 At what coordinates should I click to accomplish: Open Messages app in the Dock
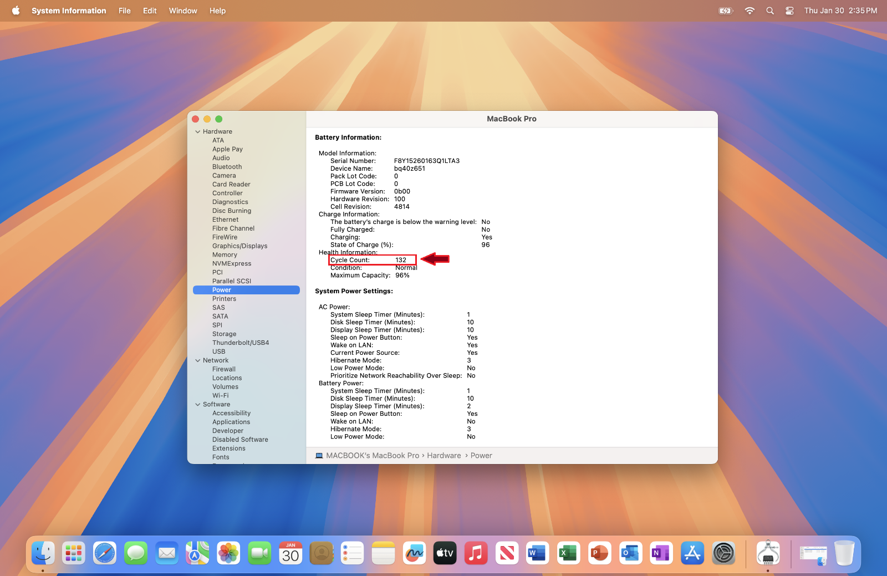[x=136, y=553]
